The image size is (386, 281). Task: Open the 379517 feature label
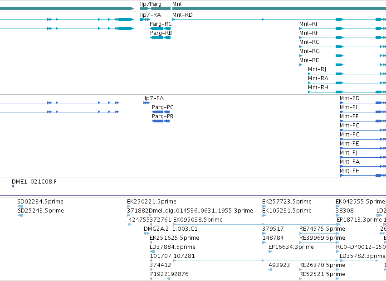click(273, 229)
